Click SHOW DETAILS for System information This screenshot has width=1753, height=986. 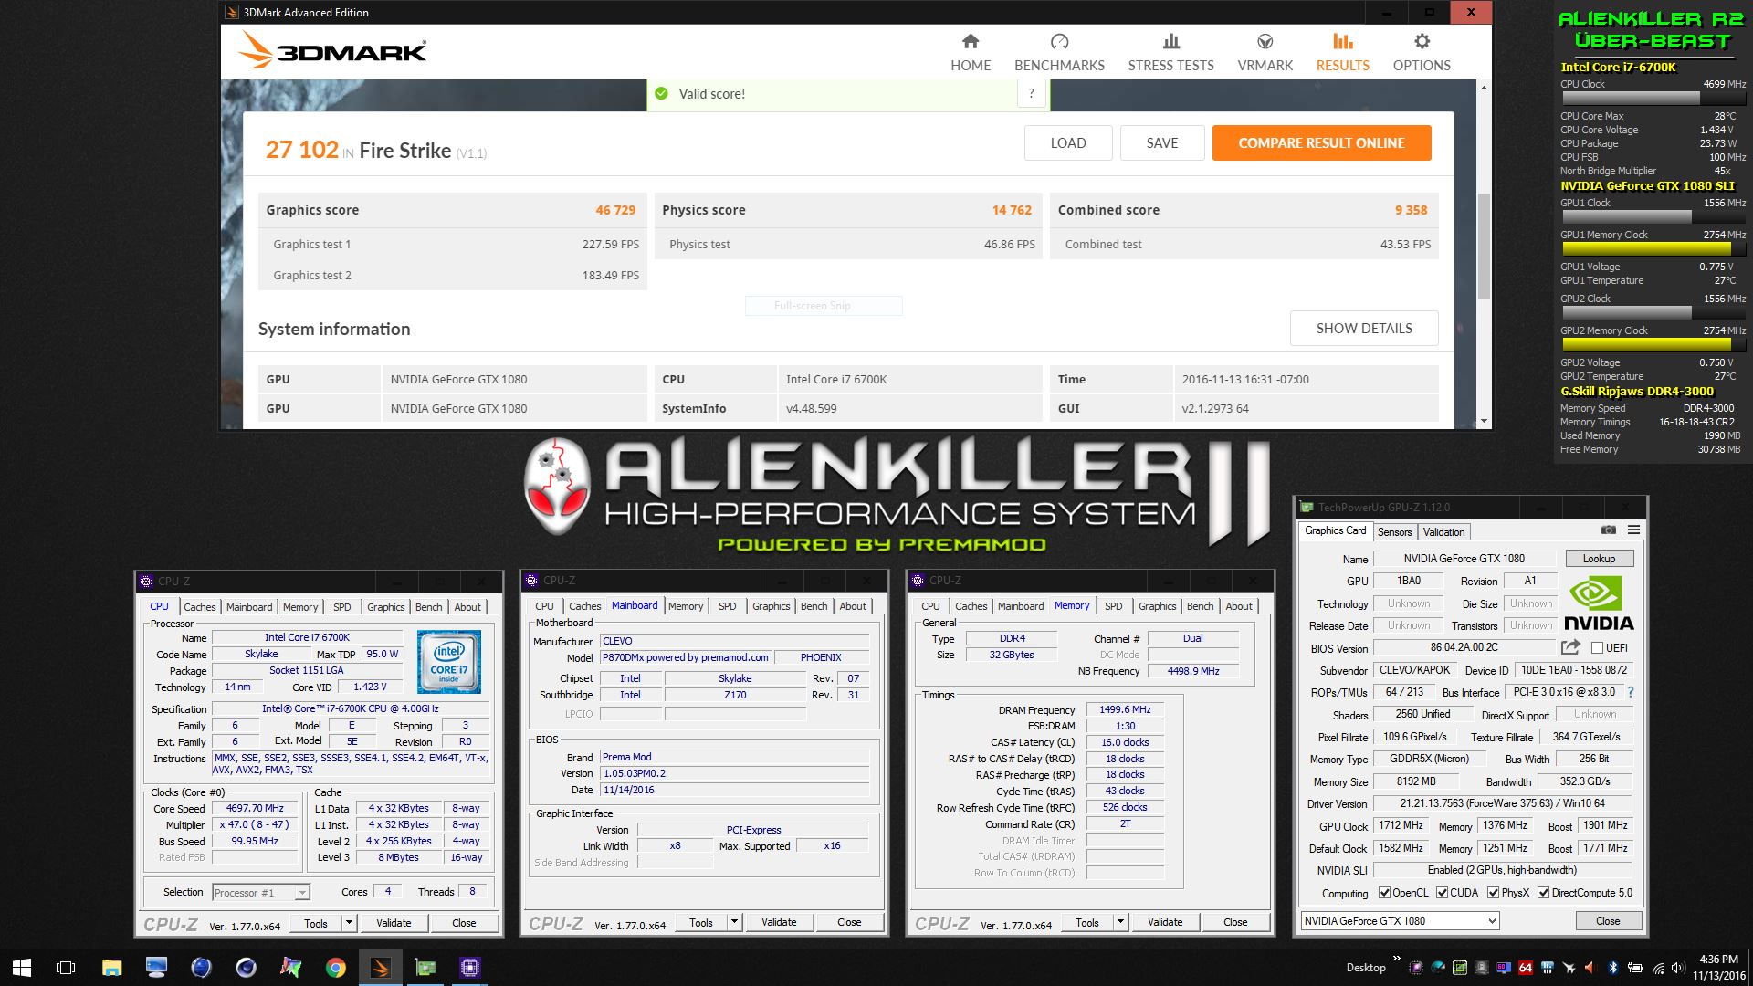(1364, 329)
